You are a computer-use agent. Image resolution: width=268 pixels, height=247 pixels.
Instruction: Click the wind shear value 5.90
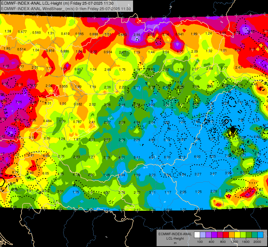coord(91,192)
